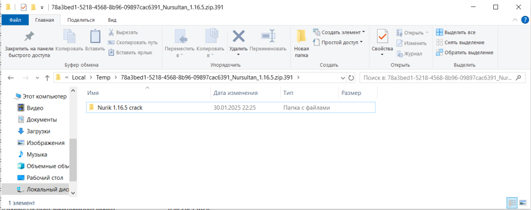Customize Quick Access toolbar dropdown arrow
The image size is (531, 210).
(x=42, y=7)
